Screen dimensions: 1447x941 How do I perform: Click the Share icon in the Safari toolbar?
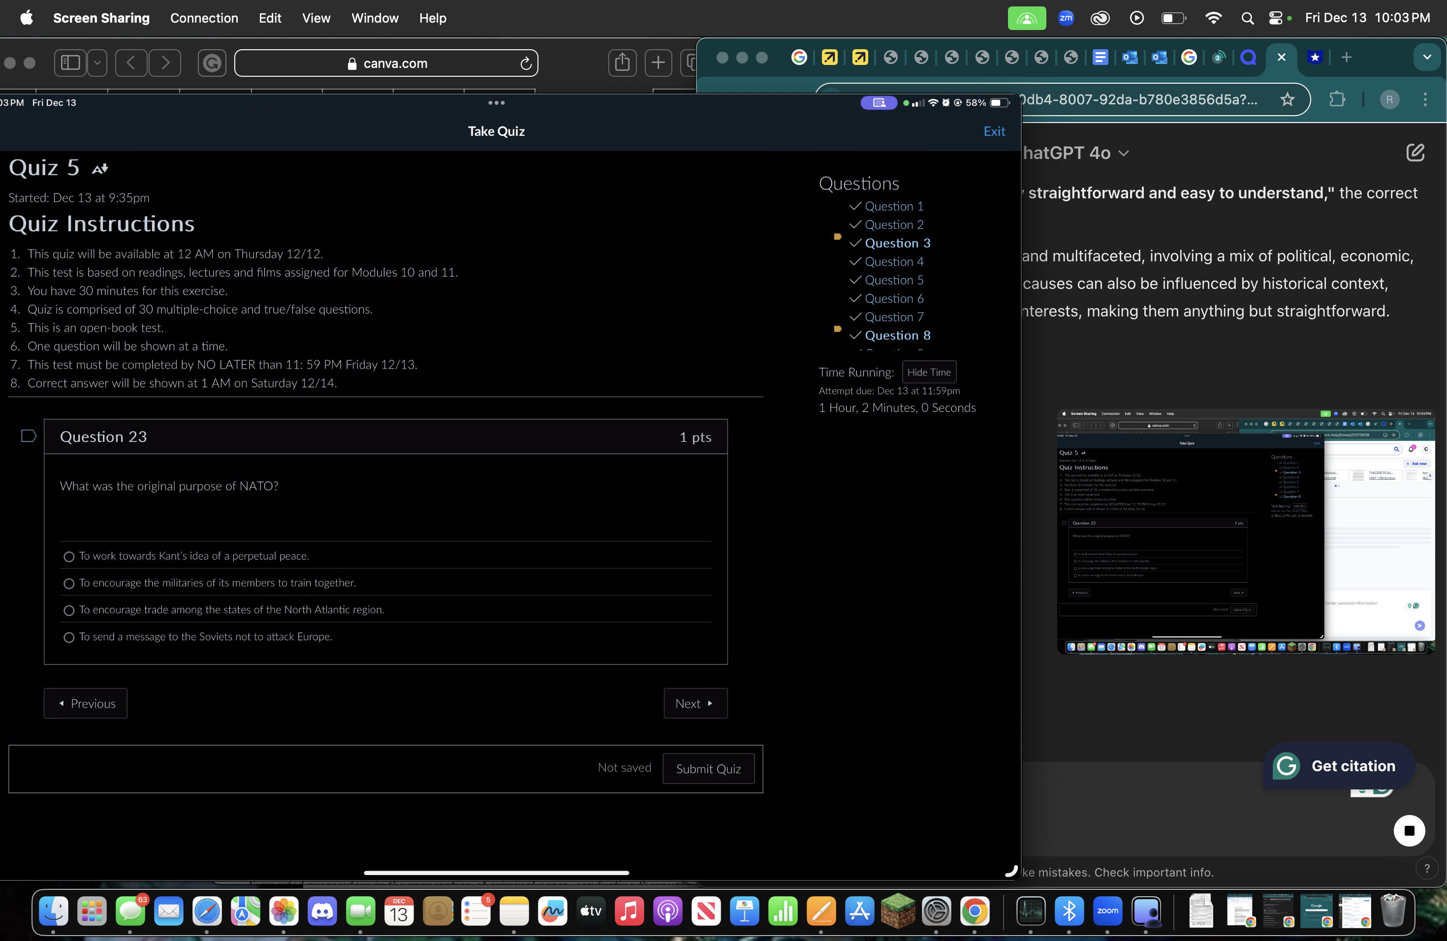[x=622, y=63]
